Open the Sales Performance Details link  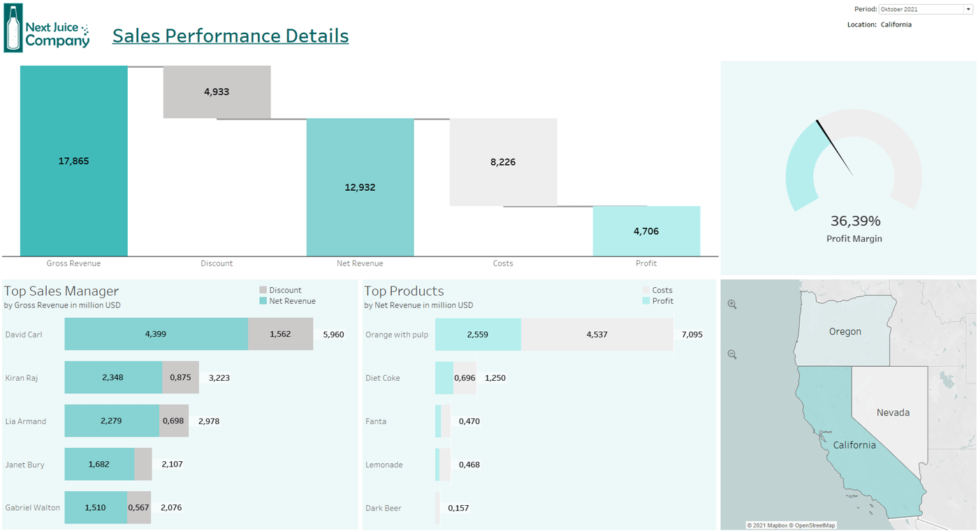(230, 36)
